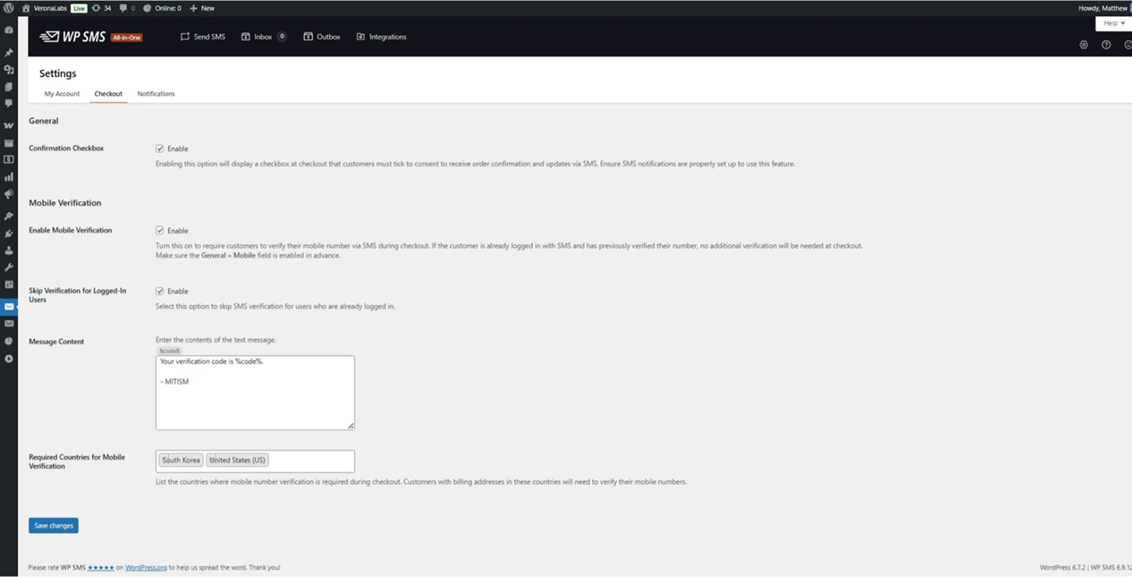The image size is (1132, 577).
Task: Expand the Help dropdown tab
Action: (x=1113, y=23)
